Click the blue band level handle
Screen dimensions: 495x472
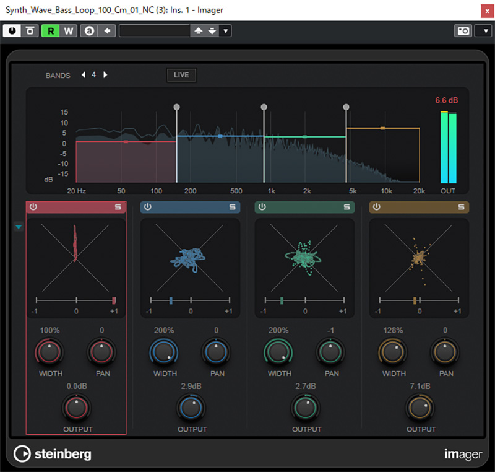(x=220, y=136)
